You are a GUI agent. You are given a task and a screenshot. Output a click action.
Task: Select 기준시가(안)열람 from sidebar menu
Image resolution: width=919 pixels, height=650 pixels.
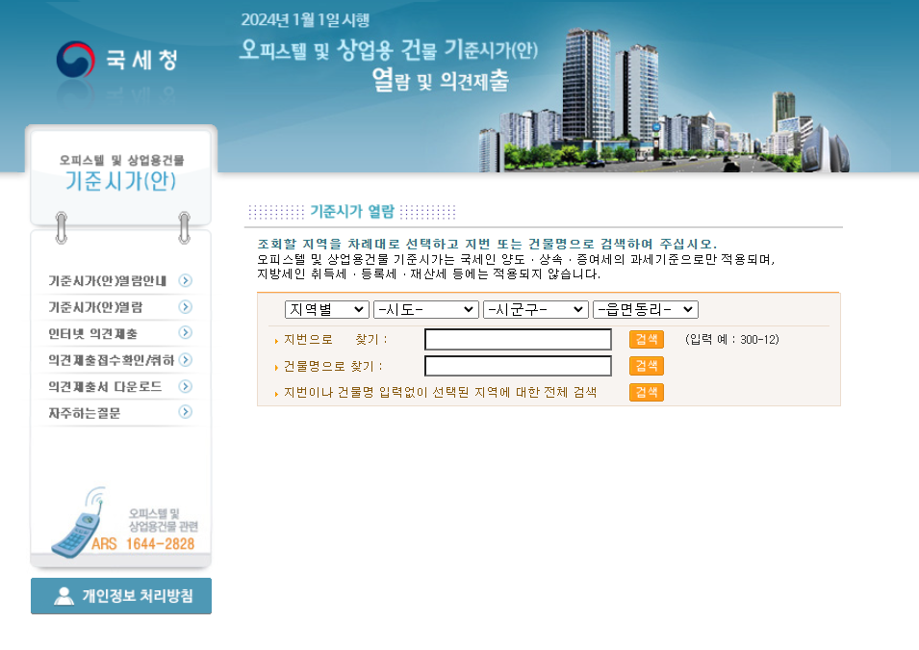pos(96,306)
